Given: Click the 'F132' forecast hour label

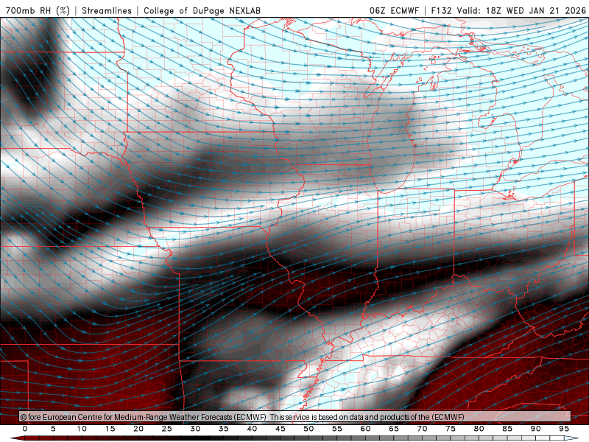Looking at the screenshot, I should [x=441, y=10].
